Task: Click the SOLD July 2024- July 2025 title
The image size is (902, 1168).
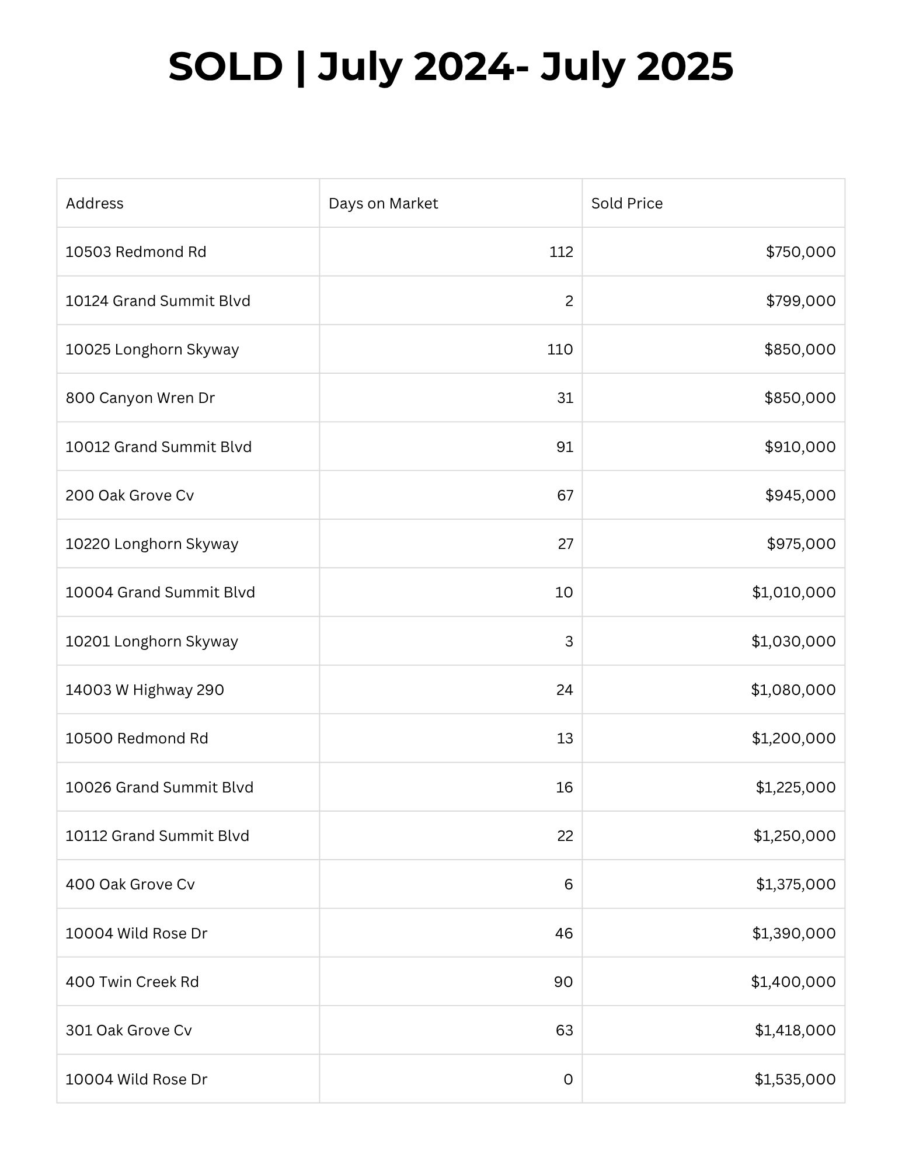Action: (451, 67)
